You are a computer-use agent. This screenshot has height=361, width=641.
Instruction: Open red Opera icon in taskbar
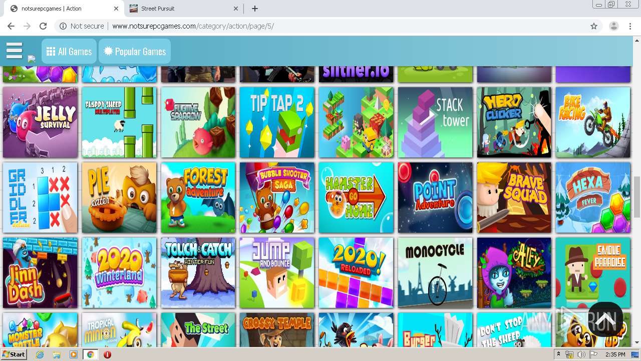(107, 354)
